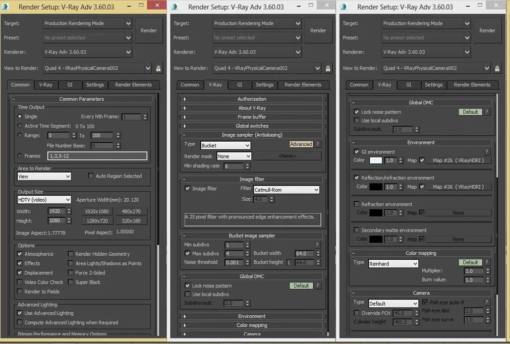Open Output Size HDTV (video) dropdown
The width and height of the screenshot is (510, 344).
tap(44, 200)
